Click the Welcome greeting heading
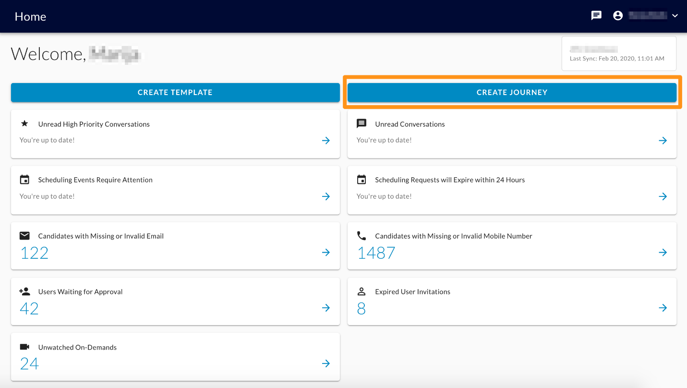 pos(77,54)
